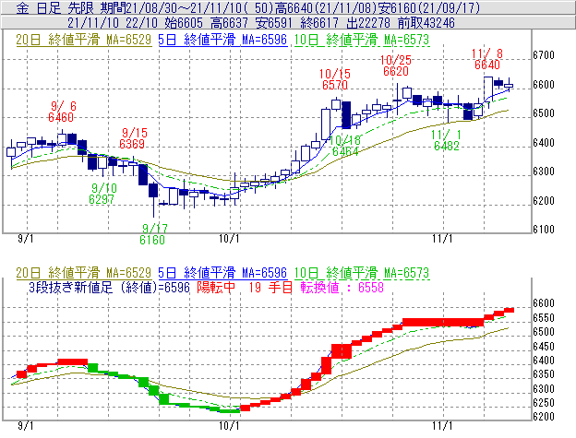Screen dimensions: 576x438
Task: Click the 6100 price axis label, upper chart
Action: [544, 230]
